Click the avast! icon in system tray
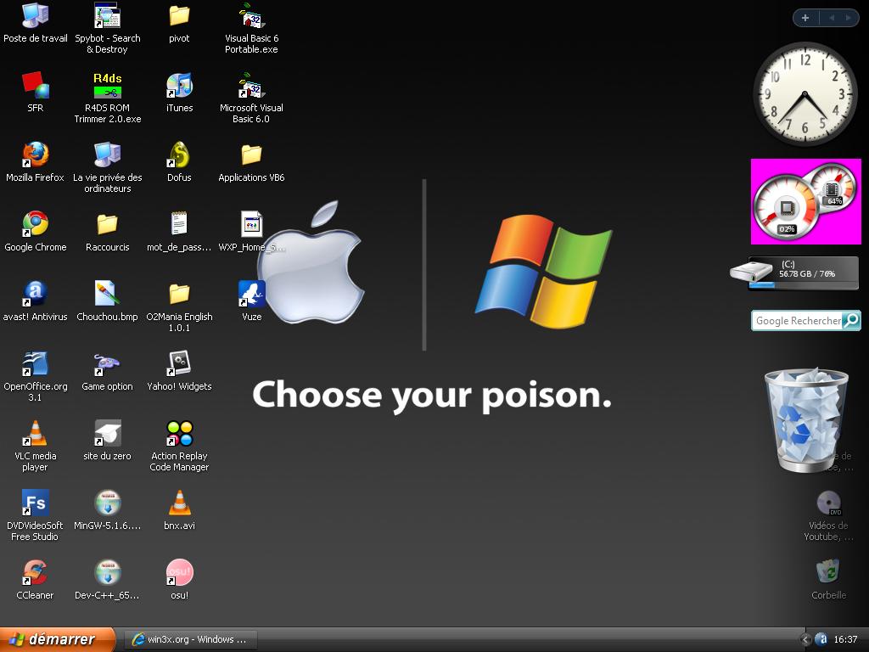 click(x=821, y=639)
